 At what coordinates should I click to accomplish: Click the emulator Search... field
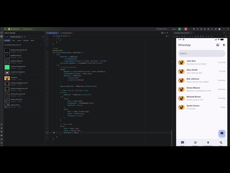click(202, 53)
